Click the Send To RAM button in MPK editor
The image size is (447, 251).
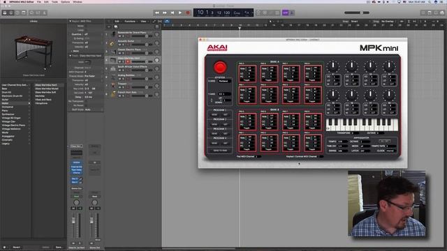220,151
